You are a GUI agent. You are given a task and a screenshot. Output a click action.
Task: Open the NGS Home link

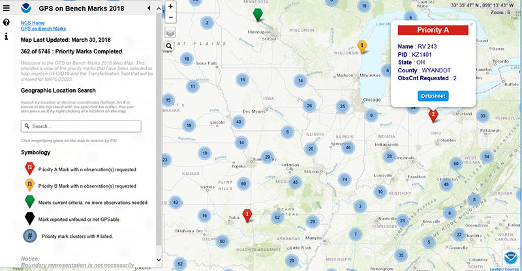tap(33, 23)
